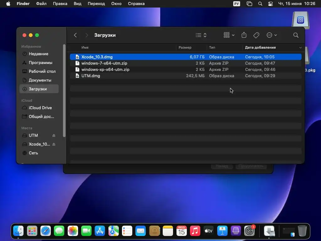
Task: Open Spotlight search in menu bar
Action: (260, 4)
